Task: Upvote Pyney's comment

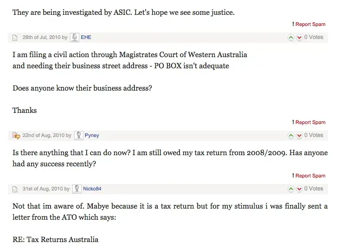Action: click(291, 136)
